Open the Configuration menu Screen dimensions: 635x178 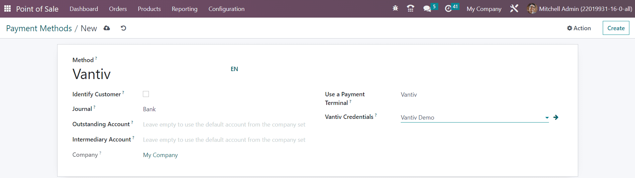(226, 9)
